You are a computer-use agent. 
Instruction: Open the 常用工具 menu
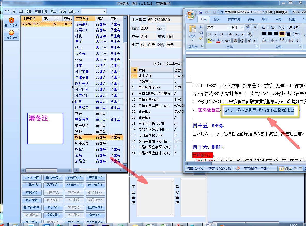(x=41, y=11)
